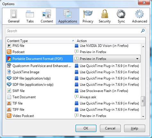This screenshot has height=138, width=152.
Task: Click the Always ask action text
Action: tap(88, 97)
